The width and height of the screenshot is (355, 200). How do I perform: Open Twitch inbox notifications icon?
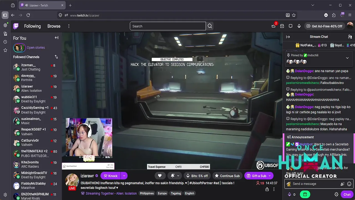(x=282, y=26)
